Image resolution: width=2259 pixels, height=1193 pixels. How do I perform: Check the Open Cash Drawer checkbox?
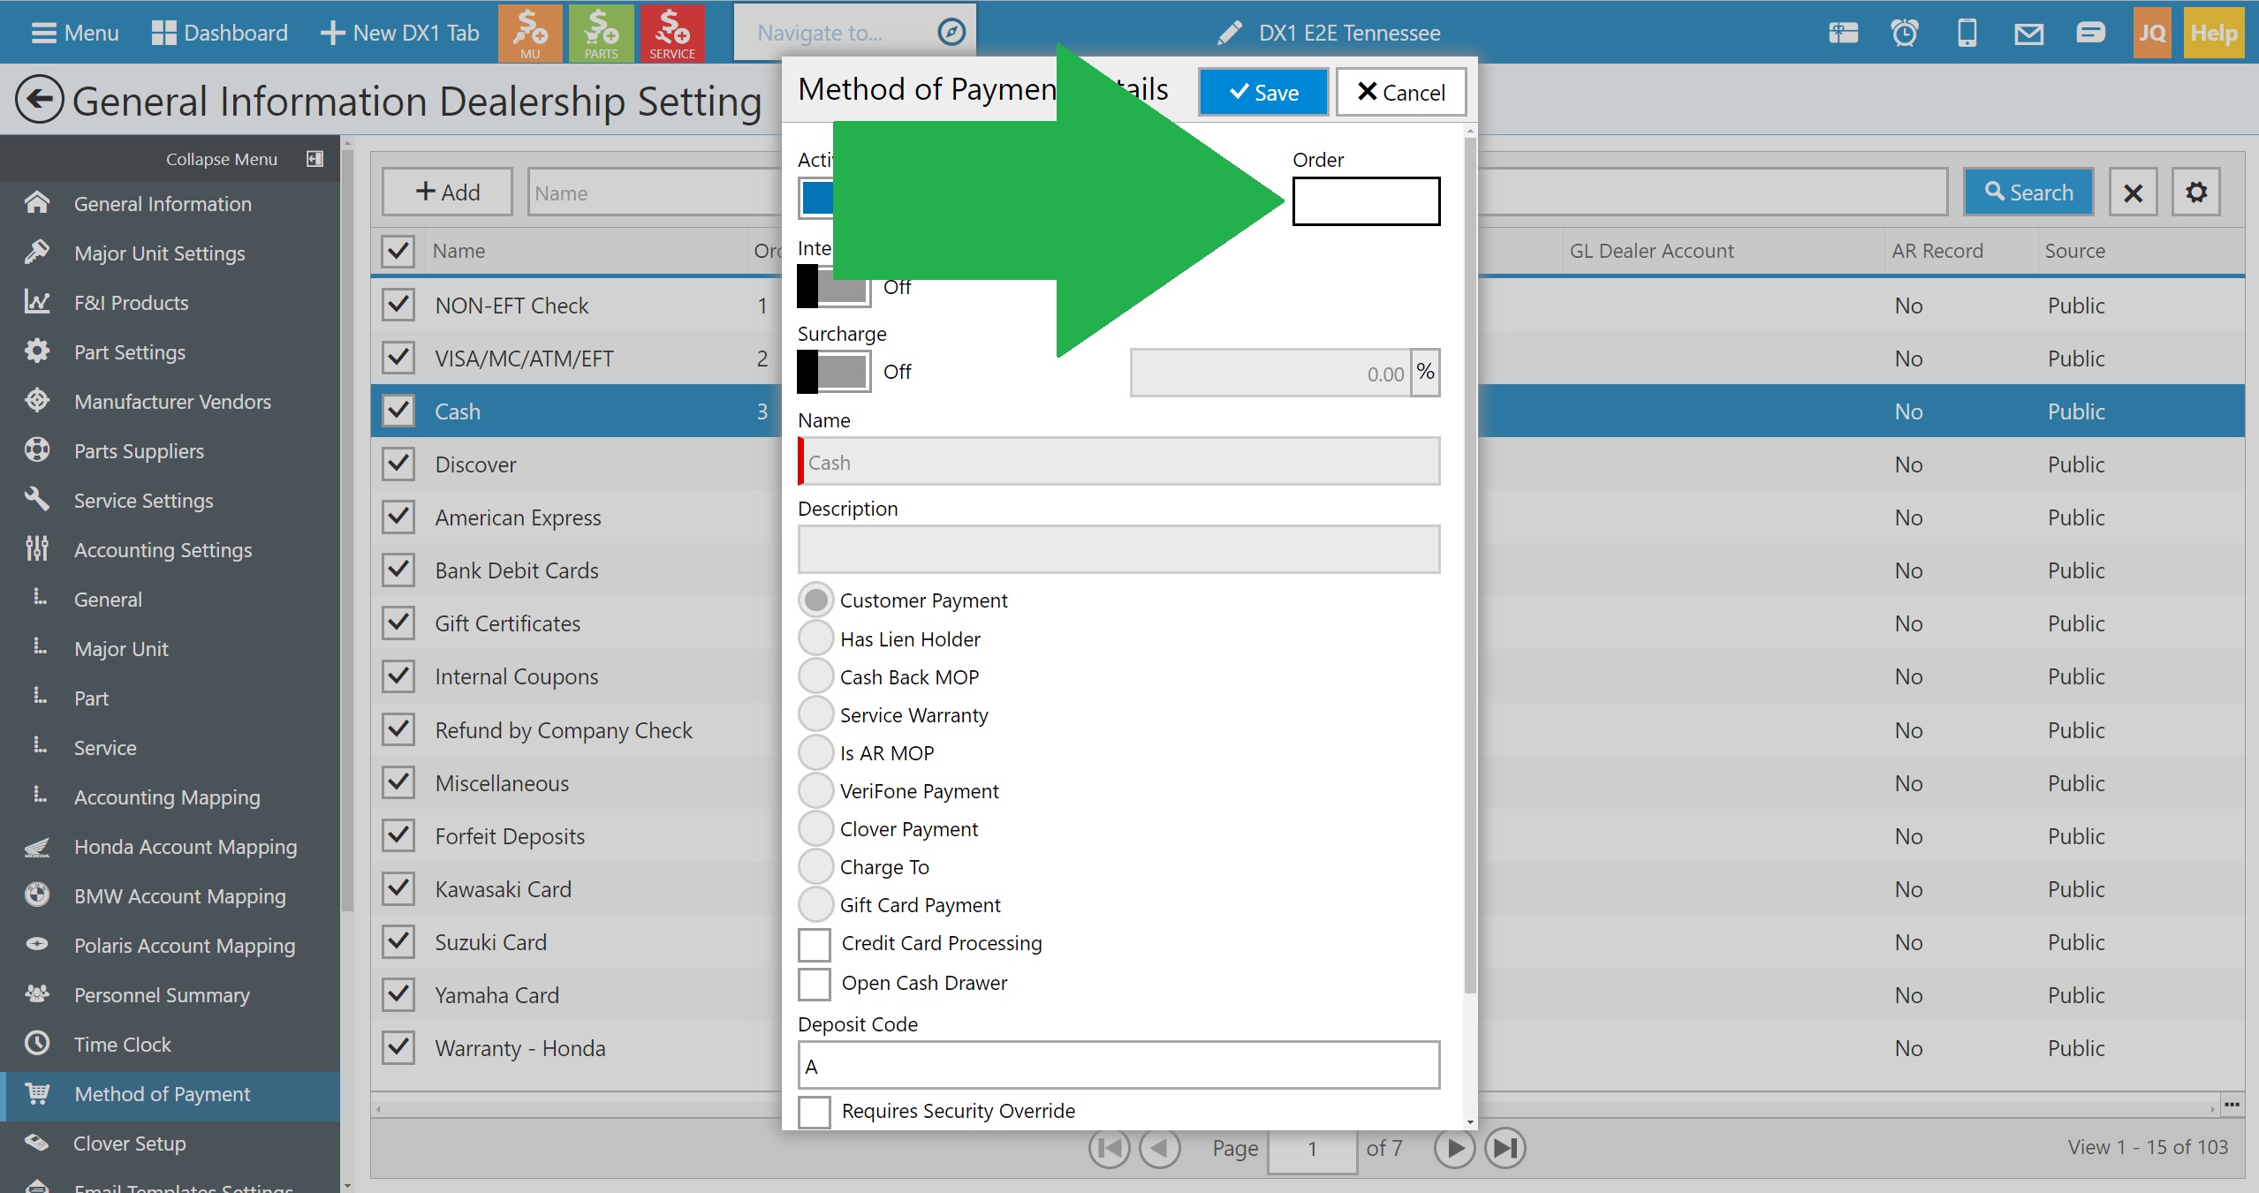[x=814, y=983]
